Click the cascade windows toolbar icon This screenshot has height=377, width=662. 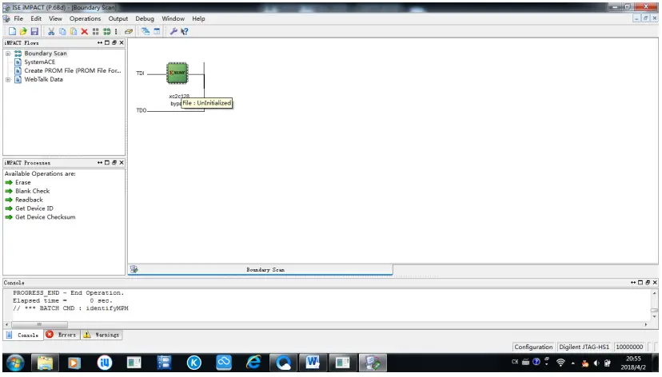(x=146, y=31)
